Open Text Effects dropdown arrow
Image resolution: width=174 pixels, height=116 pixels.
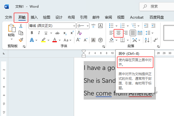(x=37, y=40)
